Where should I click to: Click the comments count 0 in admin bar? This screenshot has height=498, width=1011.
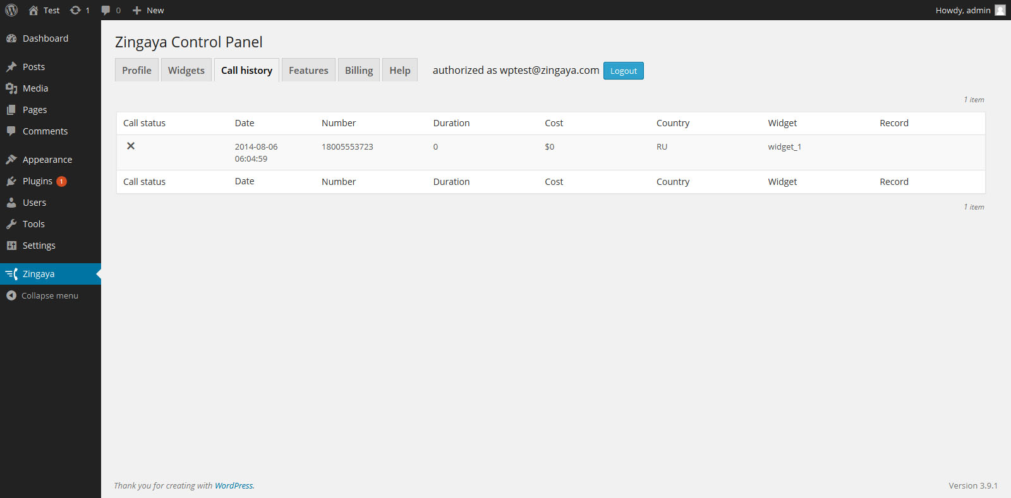click(118, 10)
